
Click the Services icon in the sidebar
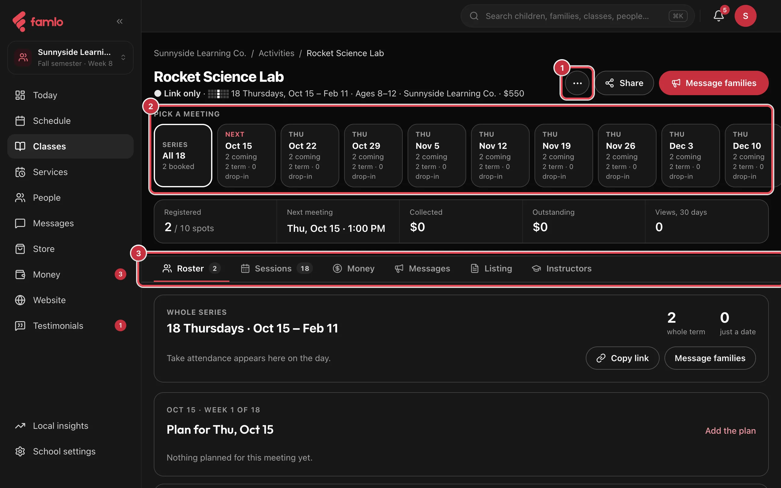20,172
